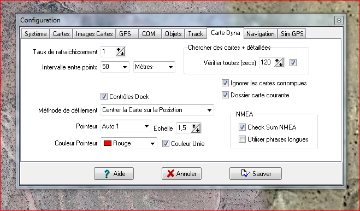Uncheck Ignorer les cartes corrompues

pyautogui.click(x=225, y=83)
